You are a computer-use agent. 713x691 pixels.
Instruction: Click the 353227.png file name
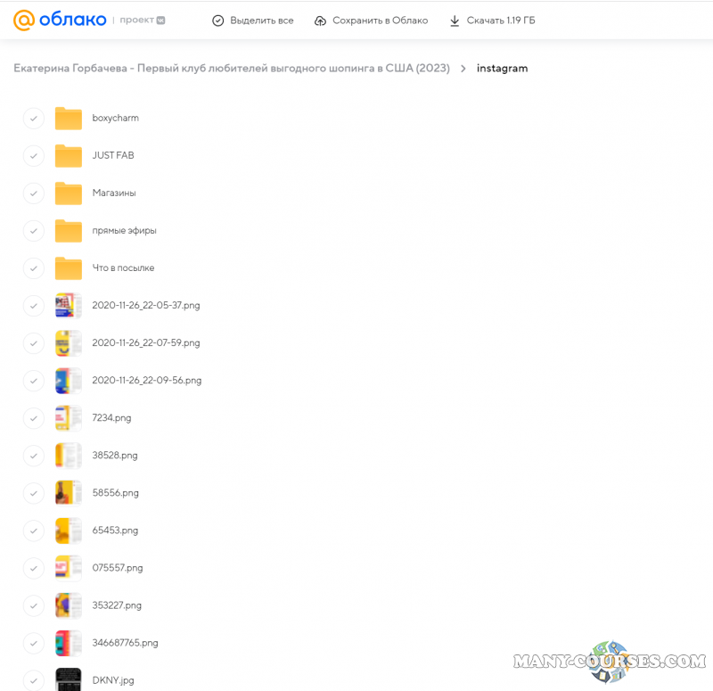pyautogui.click(x=117, y=605)
